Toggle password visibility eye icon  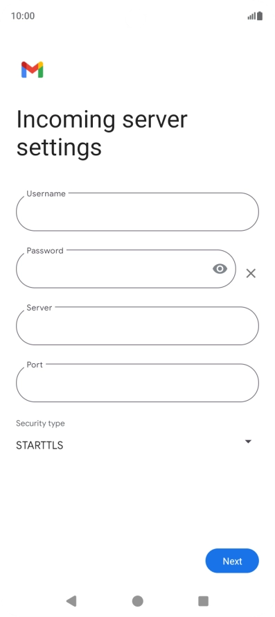(x=220, y=269)
